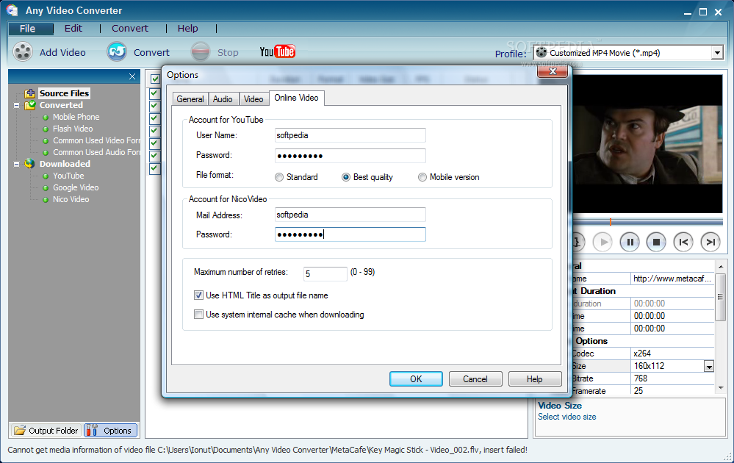Viewport: 734px width, 463px height.
Task: Pause the video preview playback
Action: point(630,242)
